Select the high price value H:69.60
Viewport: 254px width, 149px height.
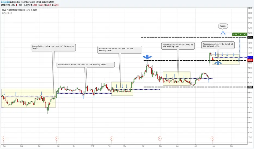point(41,5)
